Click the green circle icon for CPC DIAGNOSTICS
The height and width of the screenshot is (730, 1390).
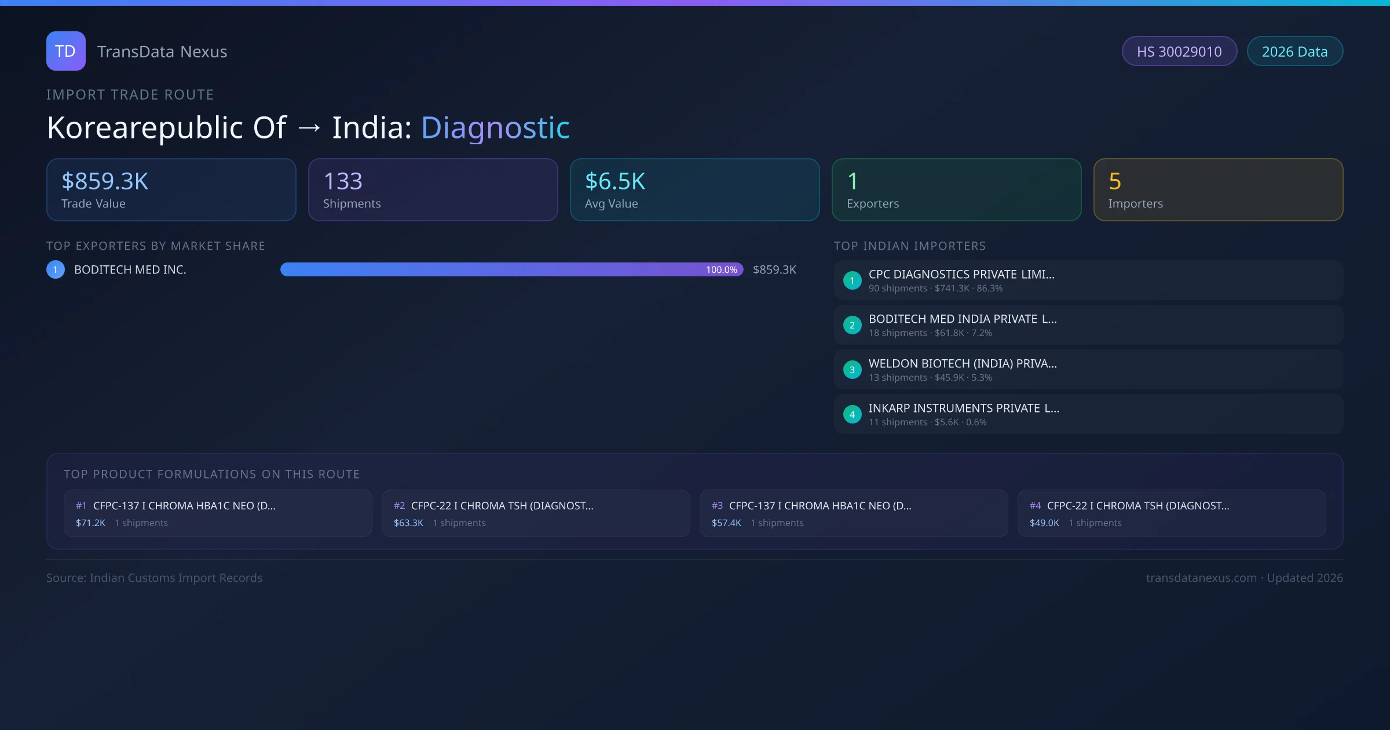852,280
